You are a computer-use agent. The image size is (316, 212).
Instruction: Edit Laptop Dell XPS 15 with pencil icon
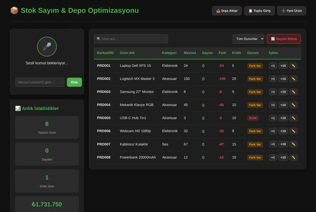click(x=293, y=66)
